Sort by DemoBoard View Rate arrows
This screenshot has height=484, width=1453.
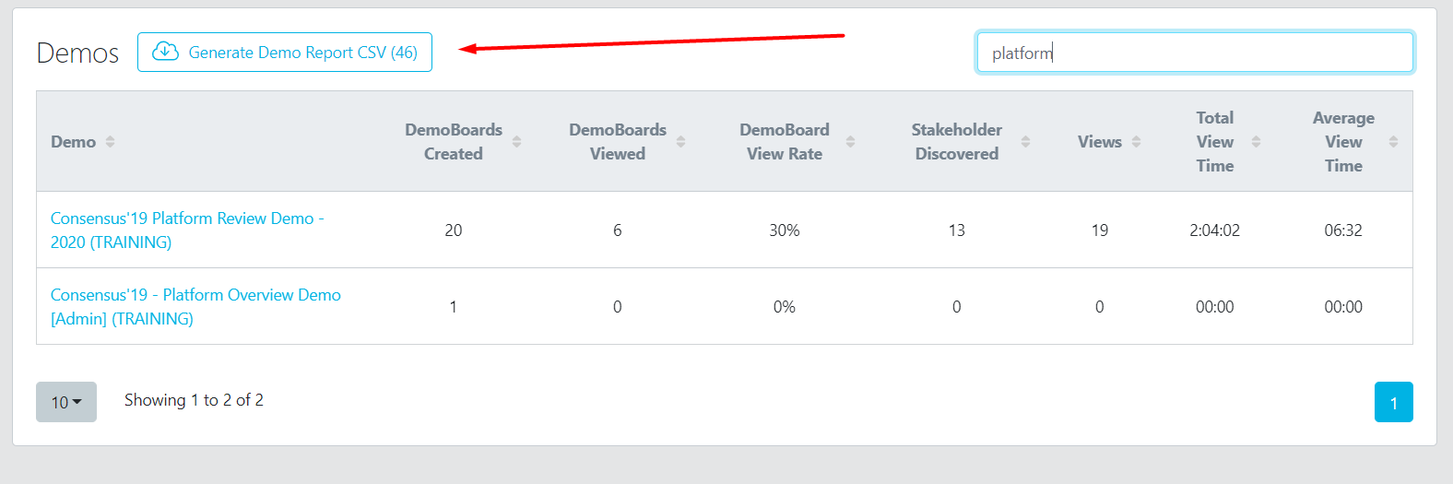pos(850,141)
